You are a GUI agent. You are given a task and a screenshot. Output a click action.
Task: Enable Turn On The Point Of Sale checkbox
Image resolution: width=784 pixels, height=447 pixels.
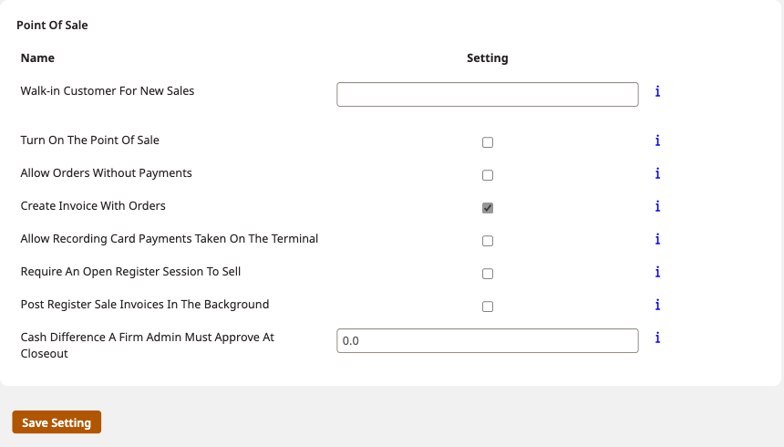tap(488, 142)
